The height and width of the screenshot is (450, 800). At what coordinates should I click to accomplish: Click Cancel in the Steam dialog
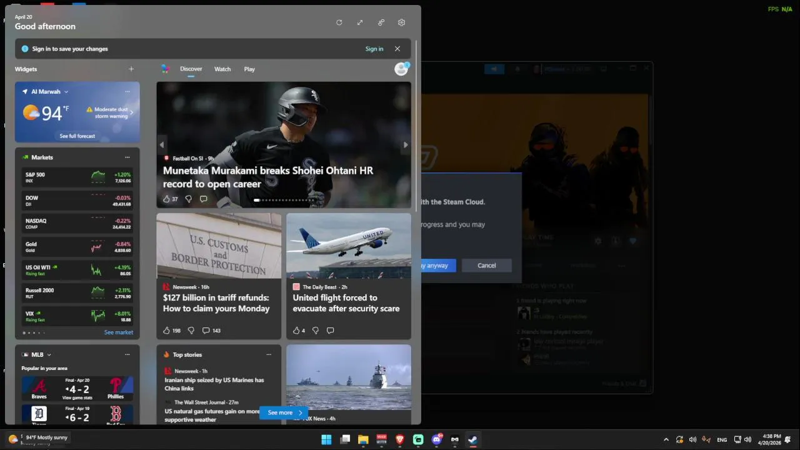[x=486, y=266]
